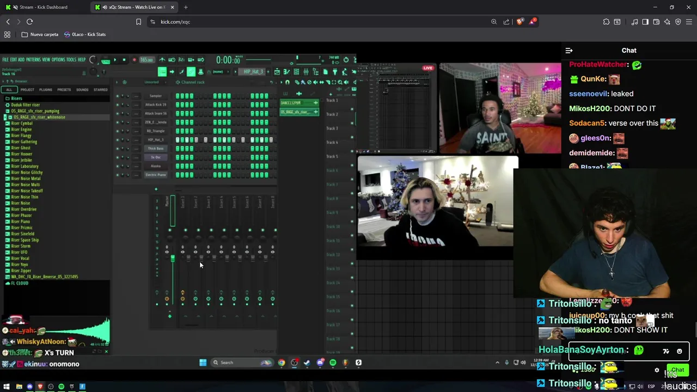Select DANCE132PBM clip in picker
The height and width of the screenshot is (392, 697).
click(x=299, y=103)
